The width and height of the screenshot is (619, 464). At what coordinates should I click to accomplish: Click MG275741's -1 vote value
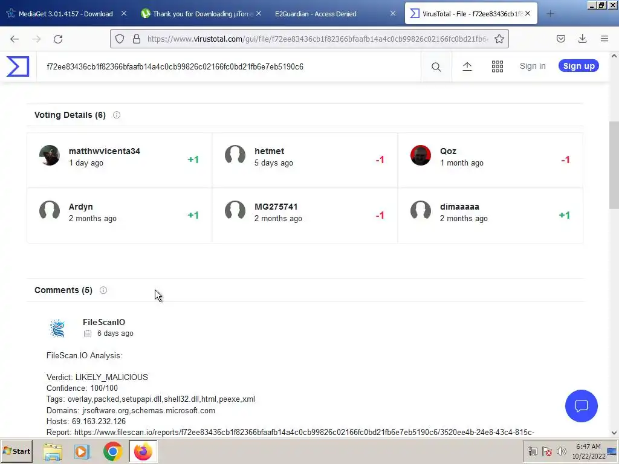click(x=380, y=216)
